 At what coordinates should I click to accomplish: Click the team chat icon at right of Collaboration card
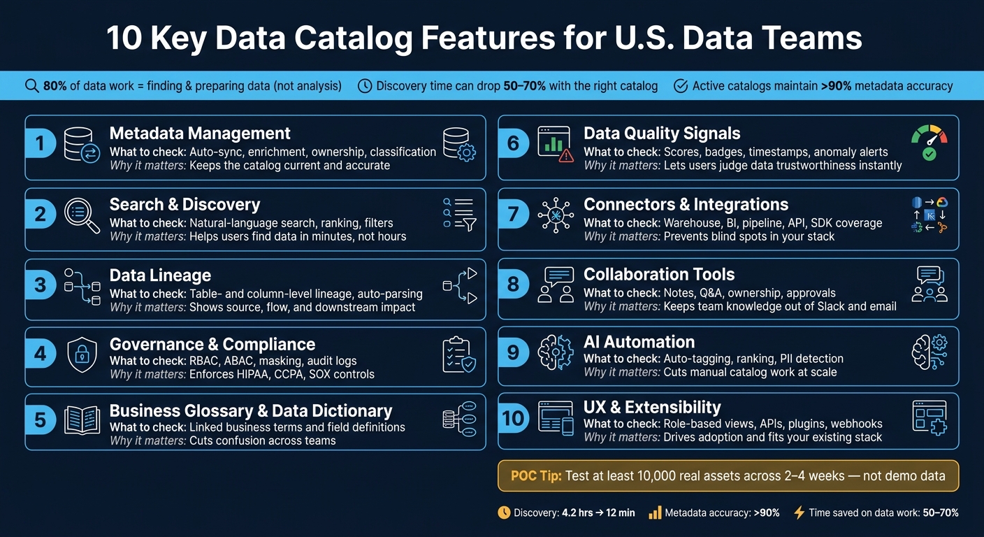[x=929, y=284]
